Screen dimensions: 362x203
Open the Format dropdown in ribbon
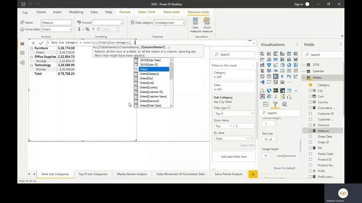pyautogui.click(x=107, y=23)
